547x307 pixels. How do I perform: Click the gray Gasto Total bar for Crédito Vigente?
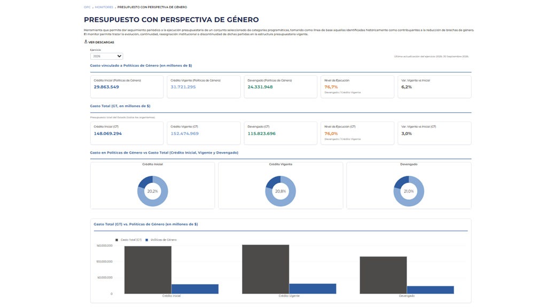point(265,269)
